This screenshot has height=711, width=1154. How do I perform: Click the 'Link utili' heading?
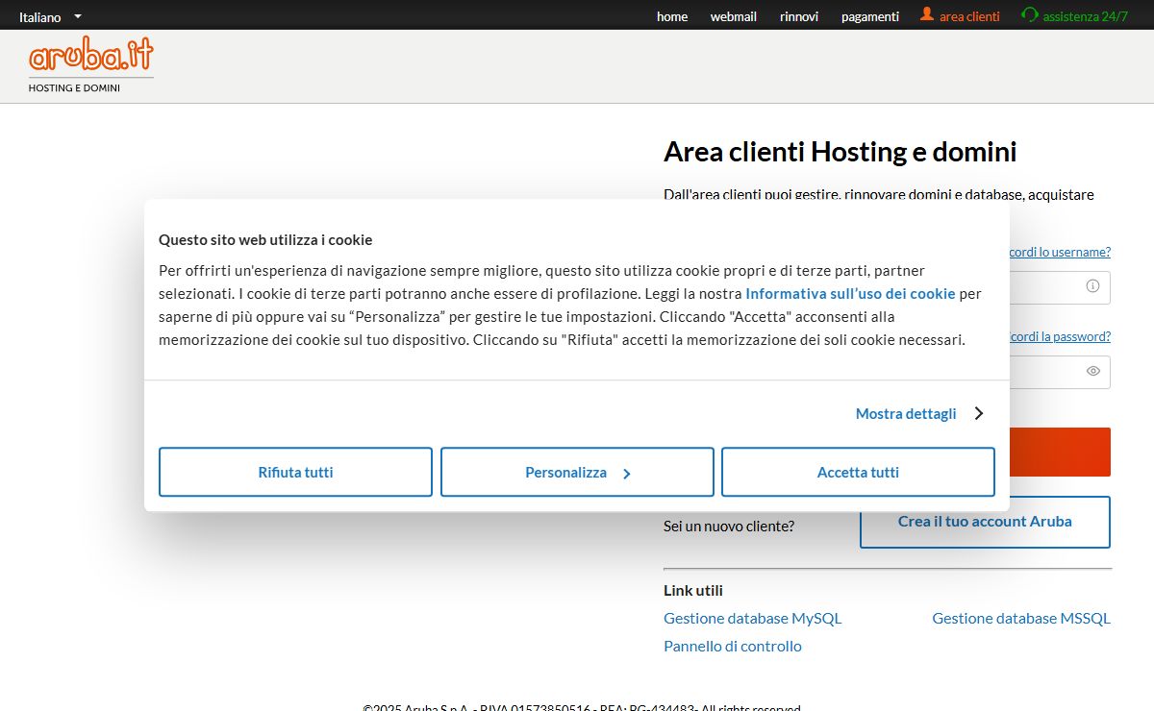(693, 590)
